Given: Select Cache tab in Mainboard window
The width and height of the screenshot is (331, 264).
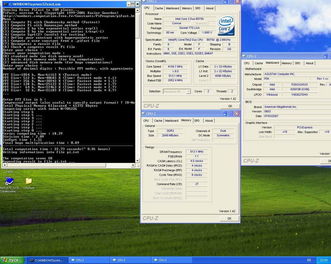Looking at the screenshot, I should pyautogui.click(x=258, y=63).
